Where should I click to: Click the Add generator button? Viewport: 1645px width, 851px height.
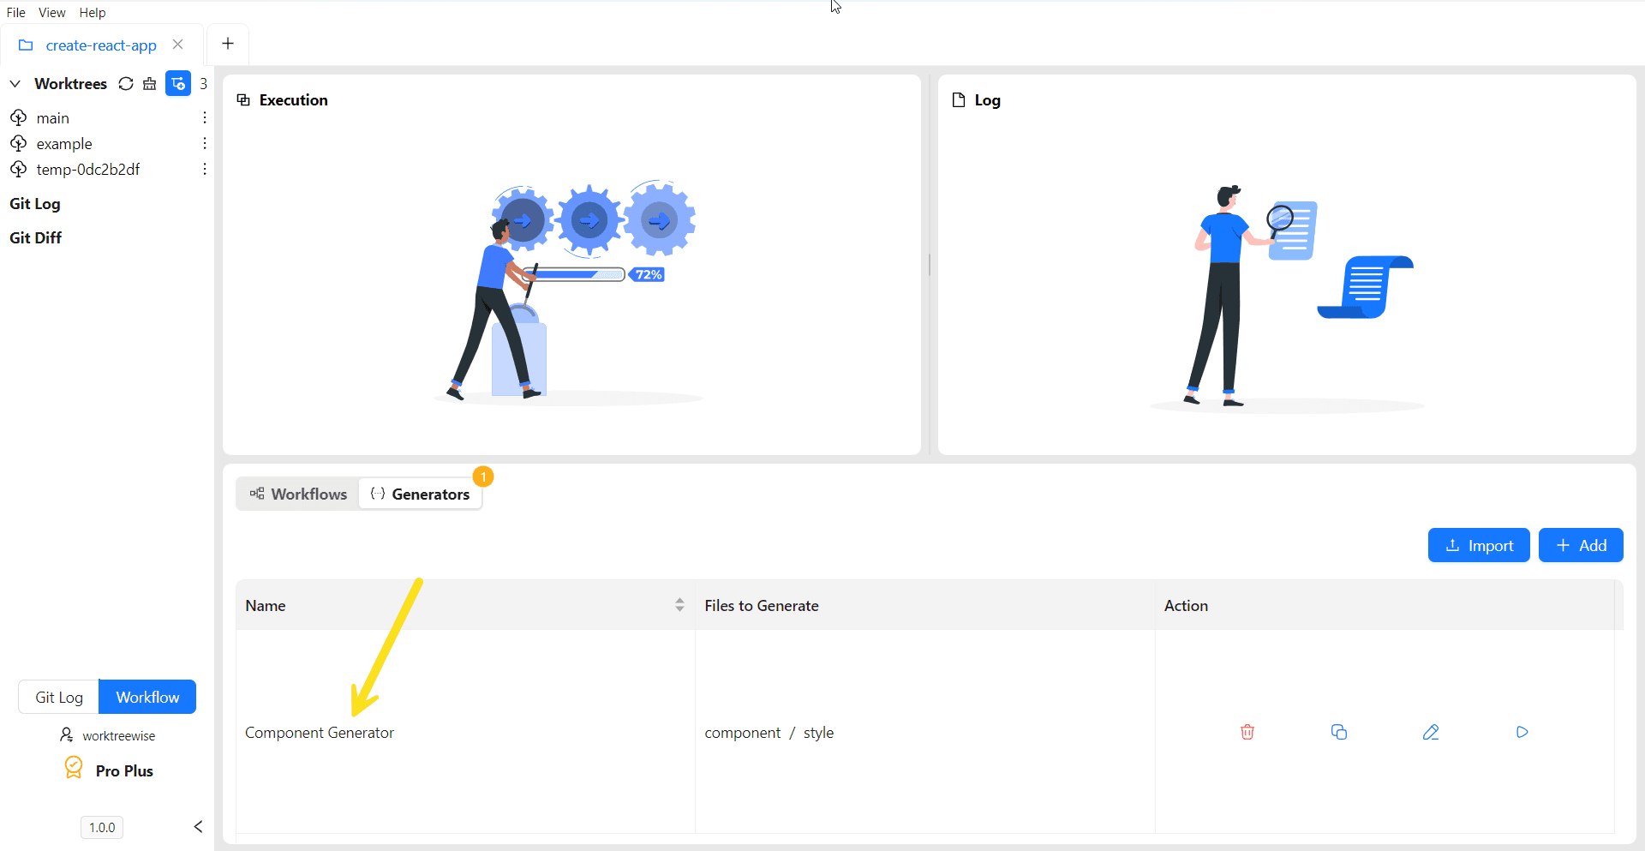[x=1580, y=545]
